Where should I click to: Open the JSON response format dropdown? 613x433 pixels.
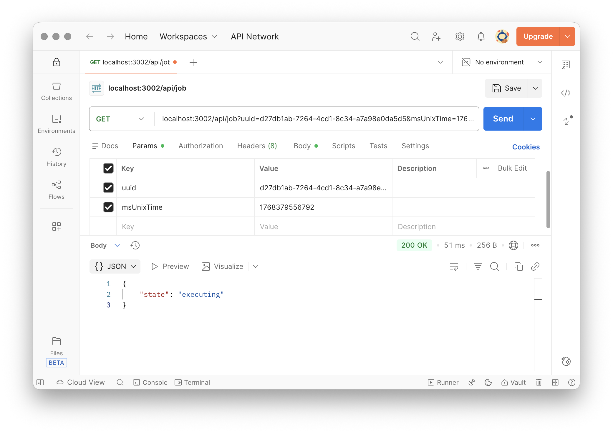point(115,267)
